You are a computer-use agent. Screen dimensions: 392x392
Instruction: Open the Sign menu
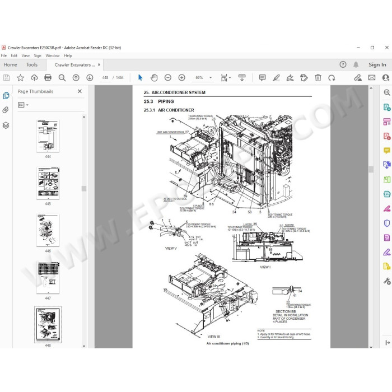38,55
